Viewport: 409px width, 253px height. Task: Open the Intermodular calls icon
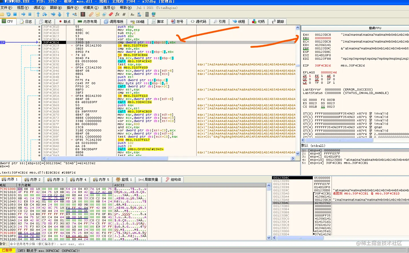pos(139,14)
